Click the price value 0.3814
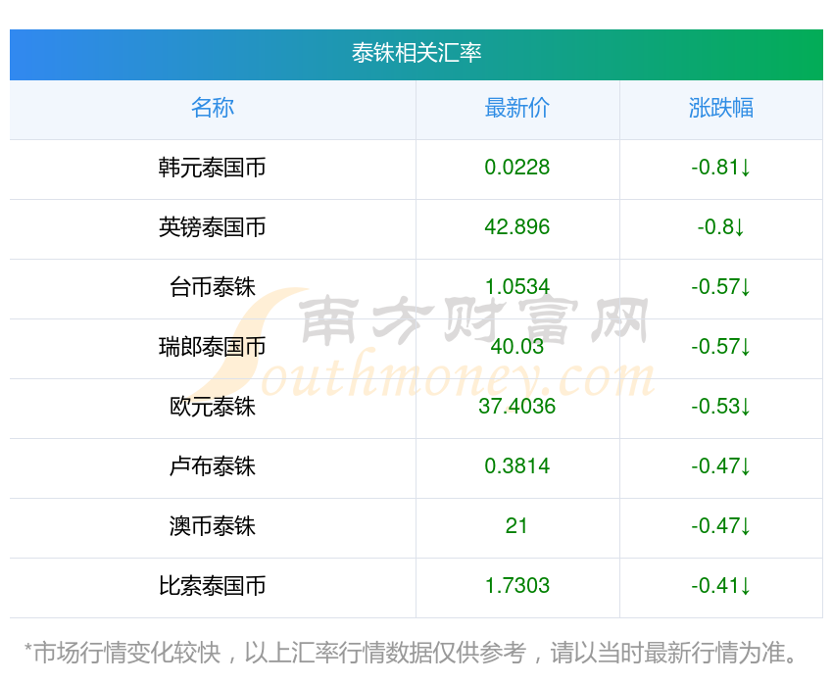 tap(516, 466)
